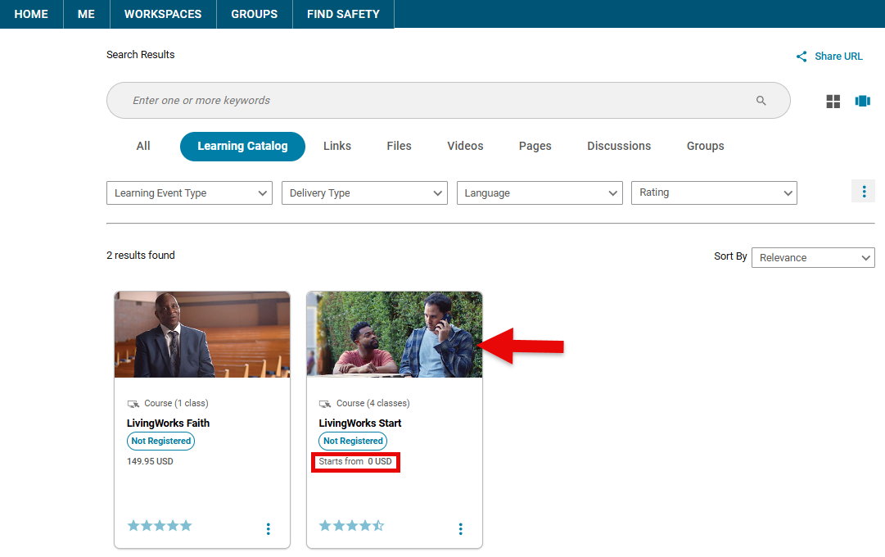Image resolution: width=885 pixels, height=557 pixels.
Task: Switch to the Files tab
Action: coord(399,147)
